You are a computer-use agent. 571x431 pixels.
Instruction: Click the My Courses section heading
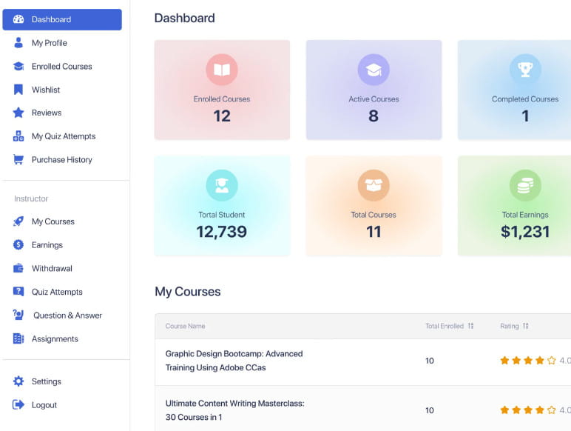pos(188,292)
